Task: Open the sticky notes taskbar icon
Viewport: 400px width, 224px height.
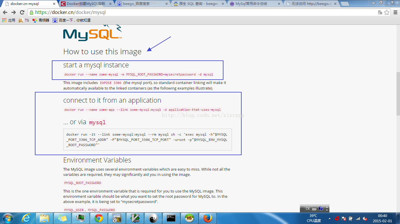Action: pos(62,218)
